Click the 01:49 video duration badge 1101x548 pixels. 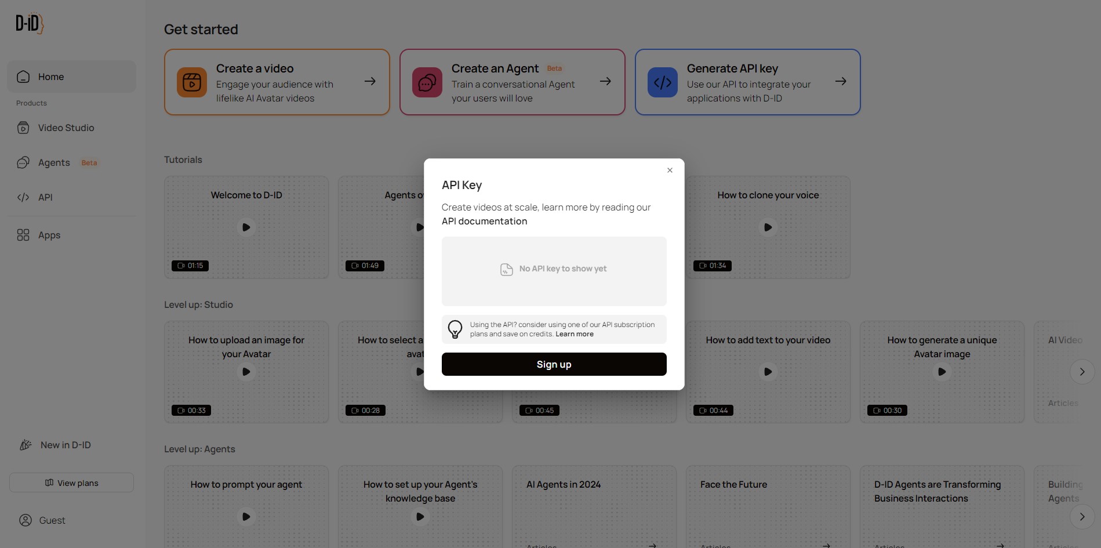365,266
